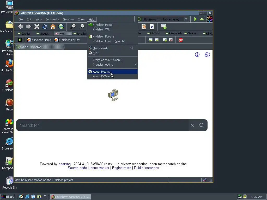Choose K-Meleon Forums Search… entry
The height and width of the screenshot is (200, 267).
[x=112, y=41]
